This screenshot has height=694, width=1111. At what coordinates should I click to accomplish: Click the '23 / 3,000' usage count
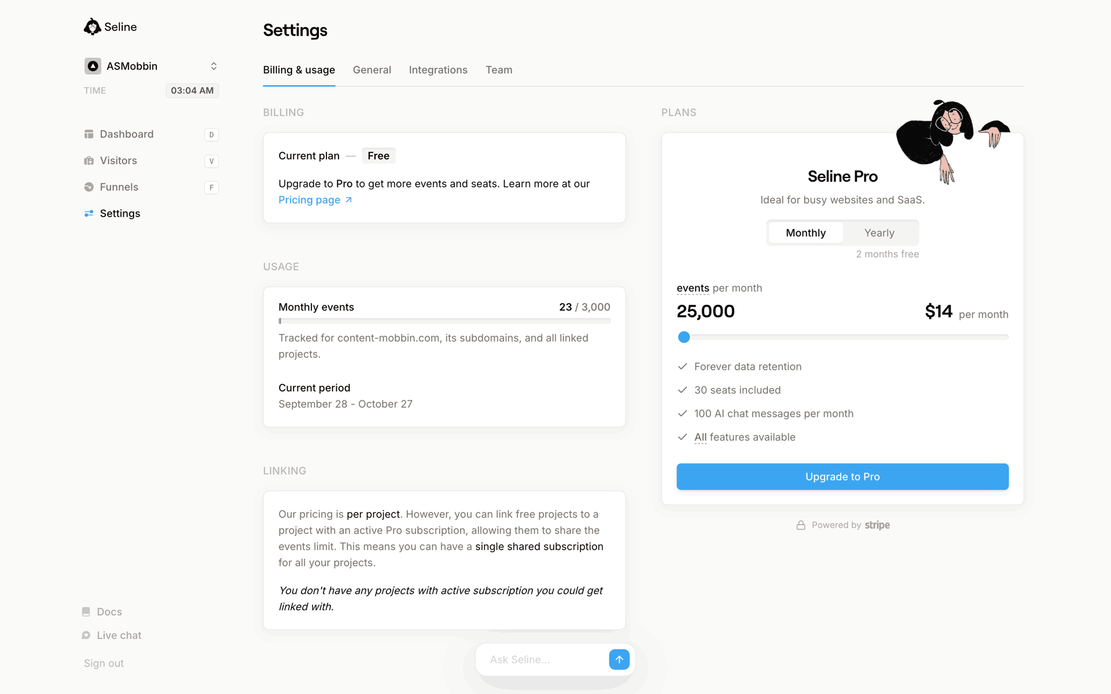coord(584,307)
